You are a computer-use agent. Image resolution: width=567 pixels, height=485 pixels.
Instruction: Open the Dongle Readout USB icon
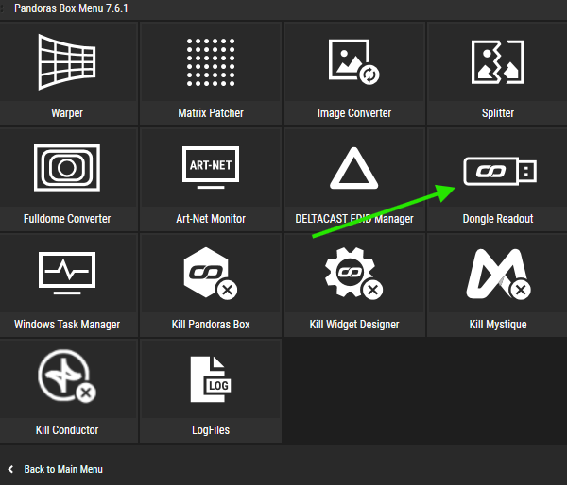click(x=500, y=171)
